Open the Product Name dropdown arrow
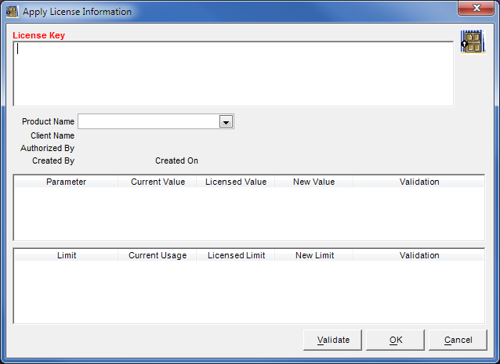 (x=226, y=121)
